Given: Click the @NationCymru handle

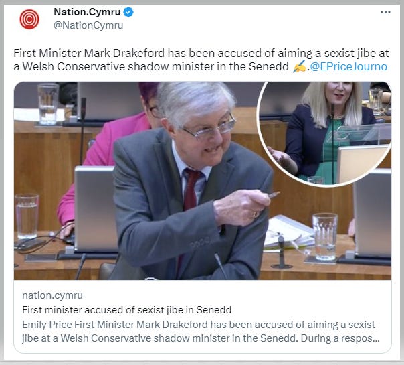Looking at the screenshot, I should pyautogui.click(x=88, y=25).
